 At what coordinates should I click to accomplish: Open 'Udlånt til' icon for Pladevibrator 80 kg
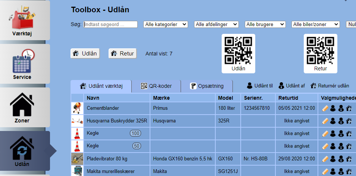tap(333, 159)
